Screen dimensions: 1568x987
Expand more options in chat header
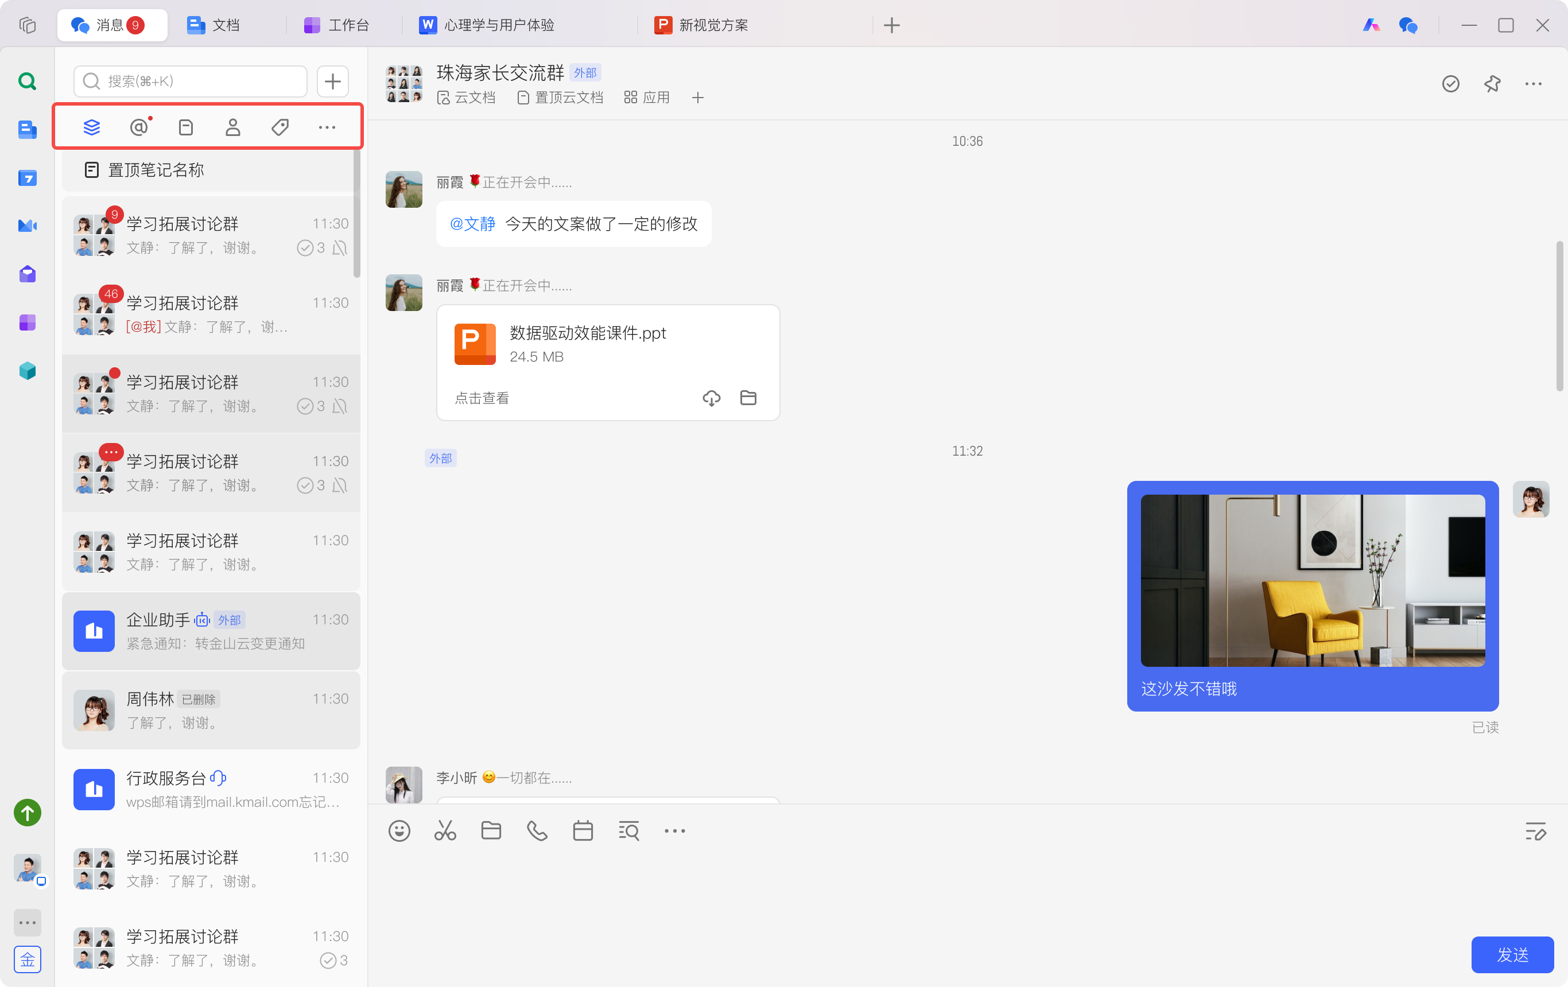(x=1533, y=83)
